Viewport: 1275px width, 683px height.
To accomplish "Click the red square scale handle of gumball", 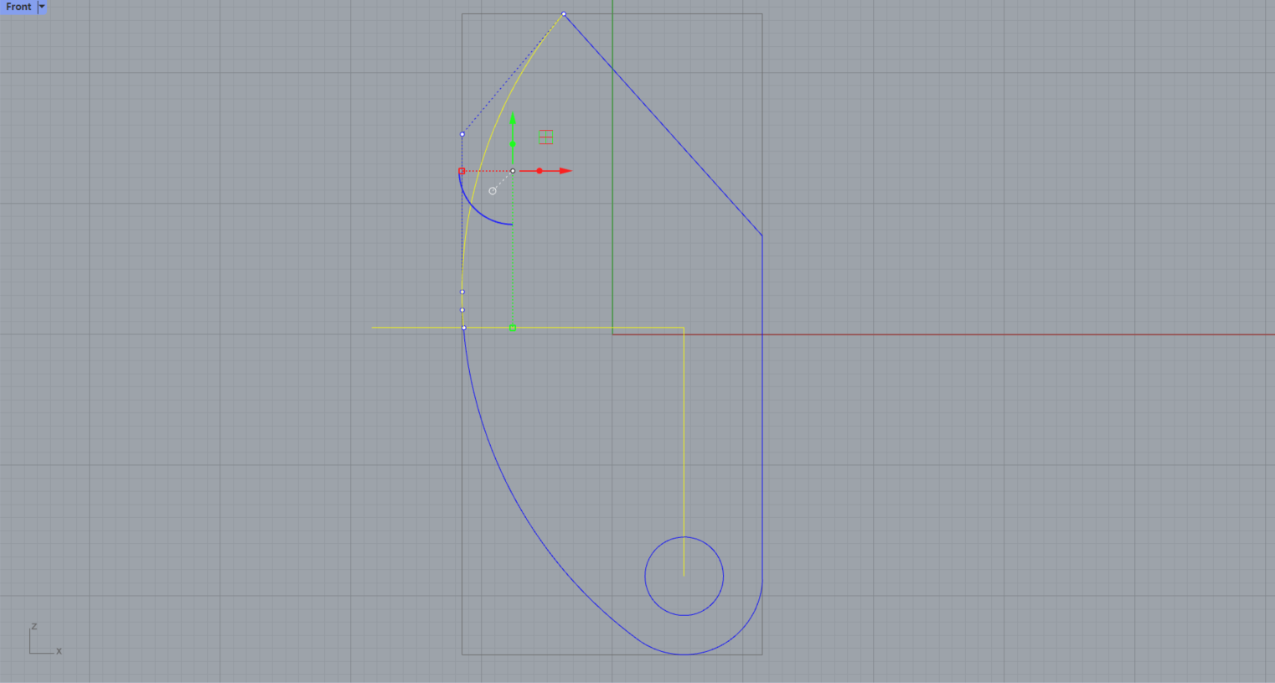I will pyautogui.click(x=462, y=171).
